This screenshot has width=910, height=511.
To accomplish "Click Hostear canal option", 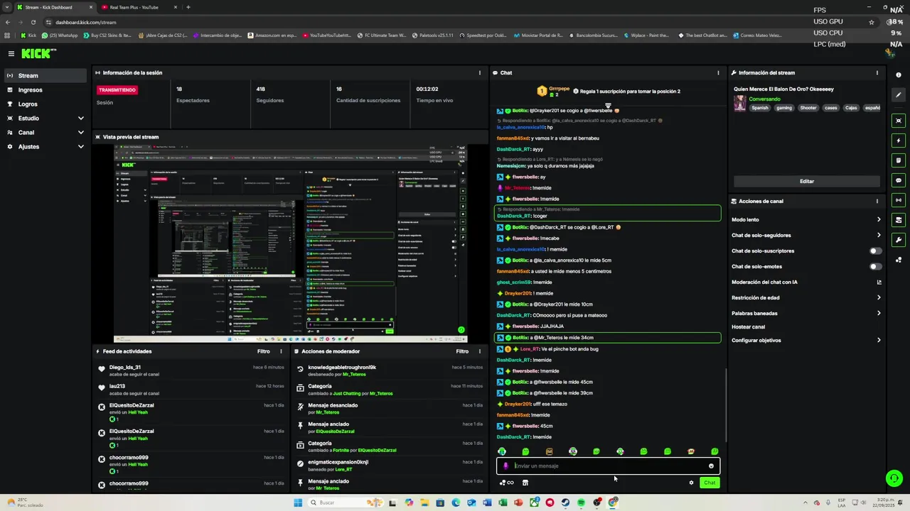I will (748, 327).
